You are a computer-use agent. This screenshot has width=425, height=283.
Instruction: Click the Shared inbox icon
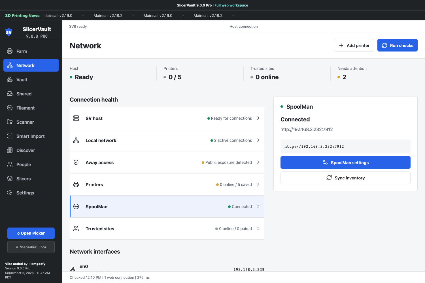(x=10, y=94)
